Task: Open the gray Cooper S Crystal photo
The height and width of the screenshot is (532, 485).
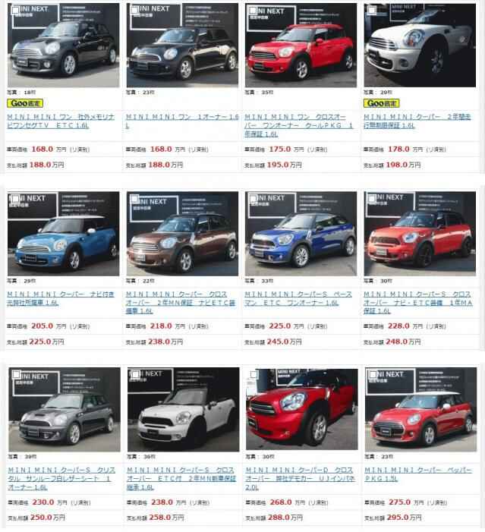Action: click(x=65, y=410)
